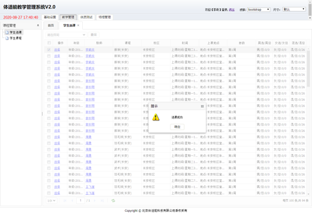Toggle the select-all checkbox in table header
The width and height of the screenshot is (312, 214).
(49, 43)
